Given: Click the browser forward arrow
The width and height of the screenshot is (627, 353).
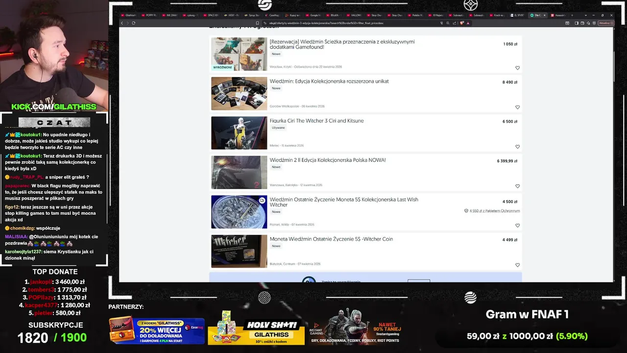Looking at the screenshot, I should [128, 23].
